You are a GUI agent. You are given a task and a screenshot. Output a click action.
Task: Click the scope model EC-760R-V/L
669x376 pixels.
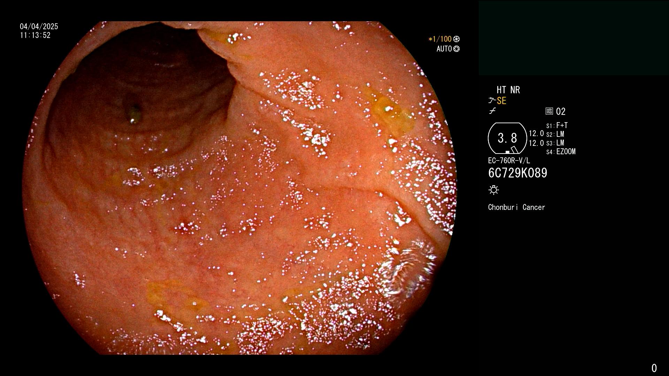coord(509,160)
